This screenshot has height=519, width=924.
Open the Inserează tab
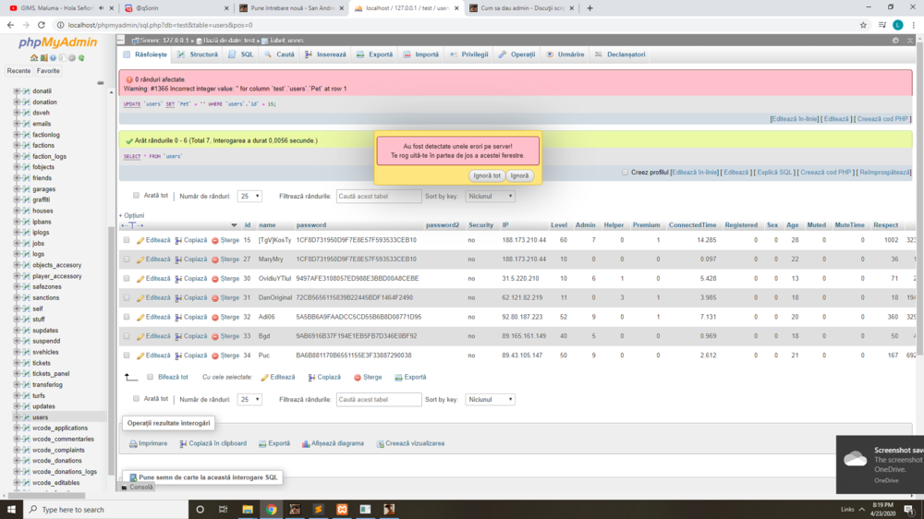click(325, 54)
